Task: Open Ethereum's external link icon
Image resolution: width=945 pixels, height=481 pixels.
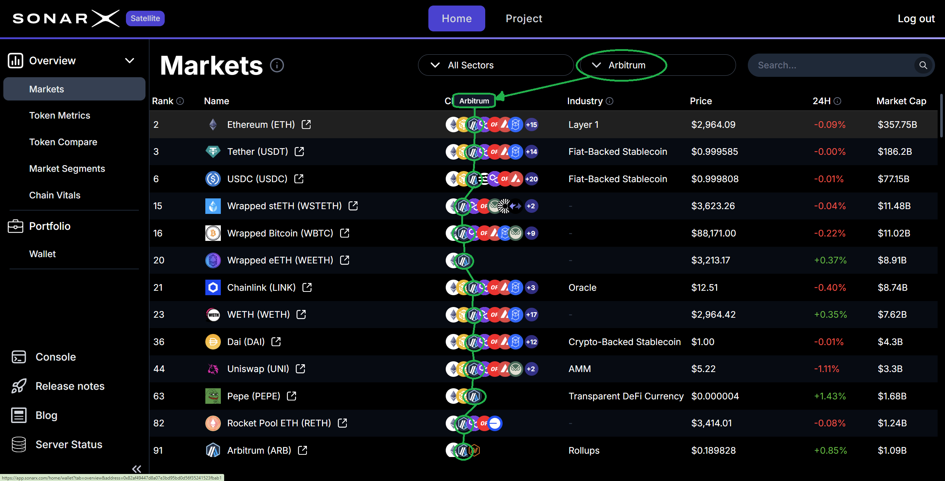Action: (x=307, y=124)
